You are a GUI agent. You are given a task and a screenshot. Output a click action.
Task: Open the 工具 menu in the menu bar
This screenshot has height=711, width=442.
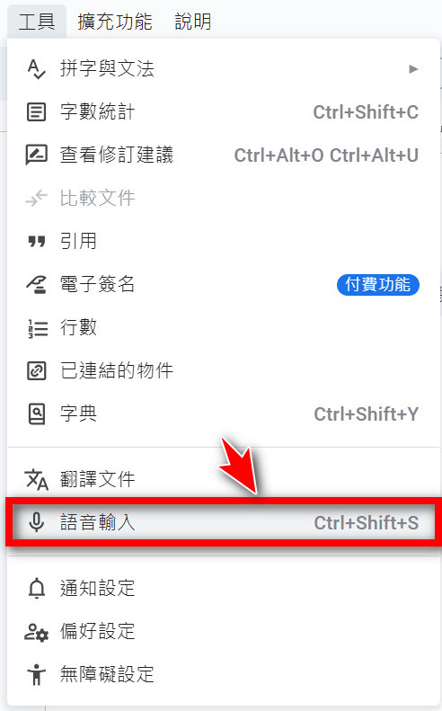pos(37,22)
